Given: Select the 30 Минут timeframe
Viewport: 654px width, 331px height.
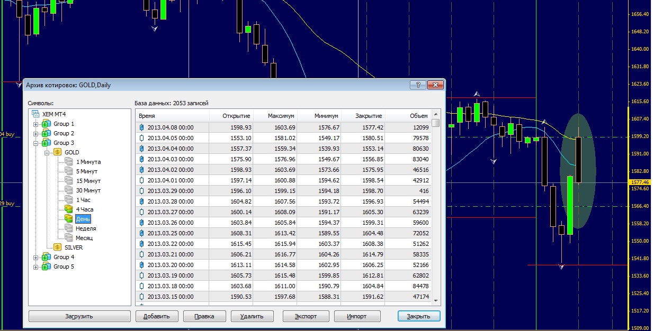Looking at the screenshot, I should coord(88,190).
